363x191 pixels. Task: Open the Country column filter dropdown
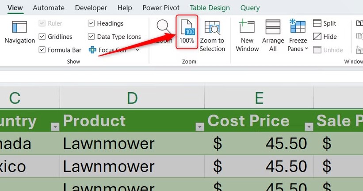coord(55,127)
